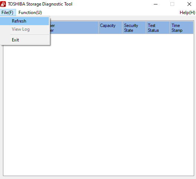Click the Test Status column header

pos(158,28)
